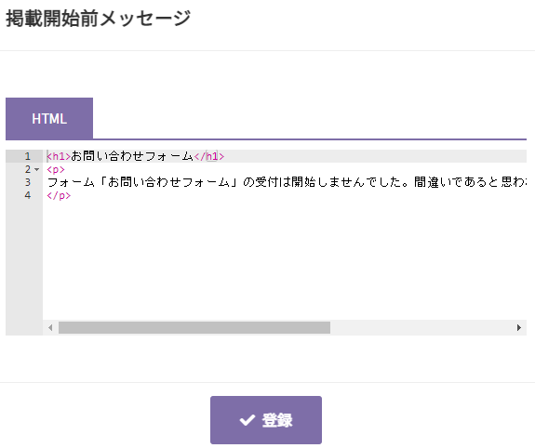Click line number 4 in the gutter
535x448 pixels.
28,195
